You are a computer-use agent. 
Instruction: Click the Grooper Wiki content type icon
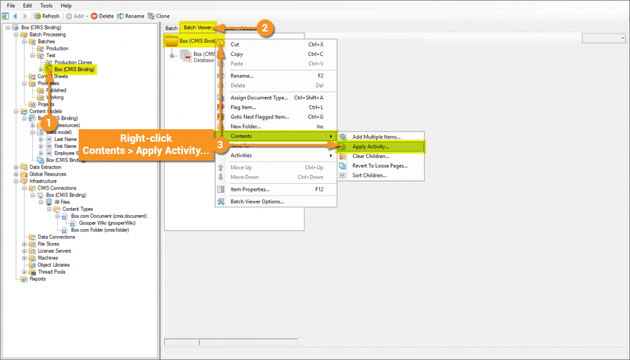[73, 223]
